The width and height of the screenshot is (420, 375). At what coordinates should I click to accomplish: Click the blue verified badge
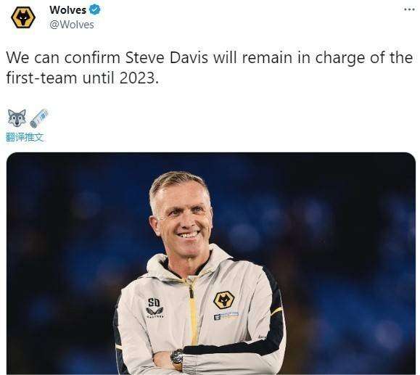tap(94, 9)
